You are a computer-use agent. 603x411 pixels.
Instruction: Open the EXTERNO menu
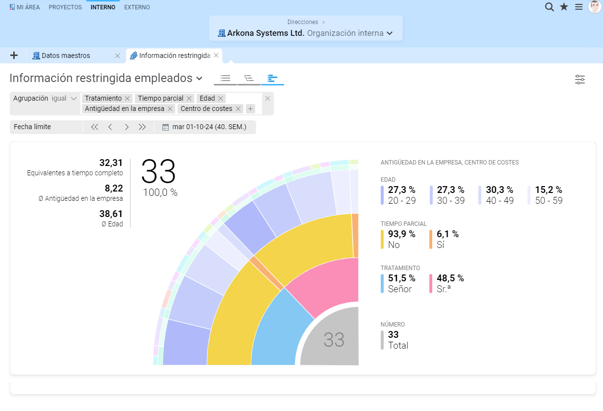coord(137,7)
